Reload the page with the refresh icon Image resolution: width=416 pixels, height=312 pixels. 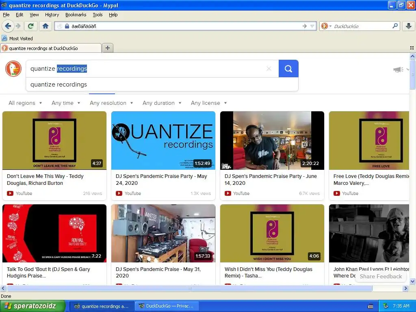31,26
